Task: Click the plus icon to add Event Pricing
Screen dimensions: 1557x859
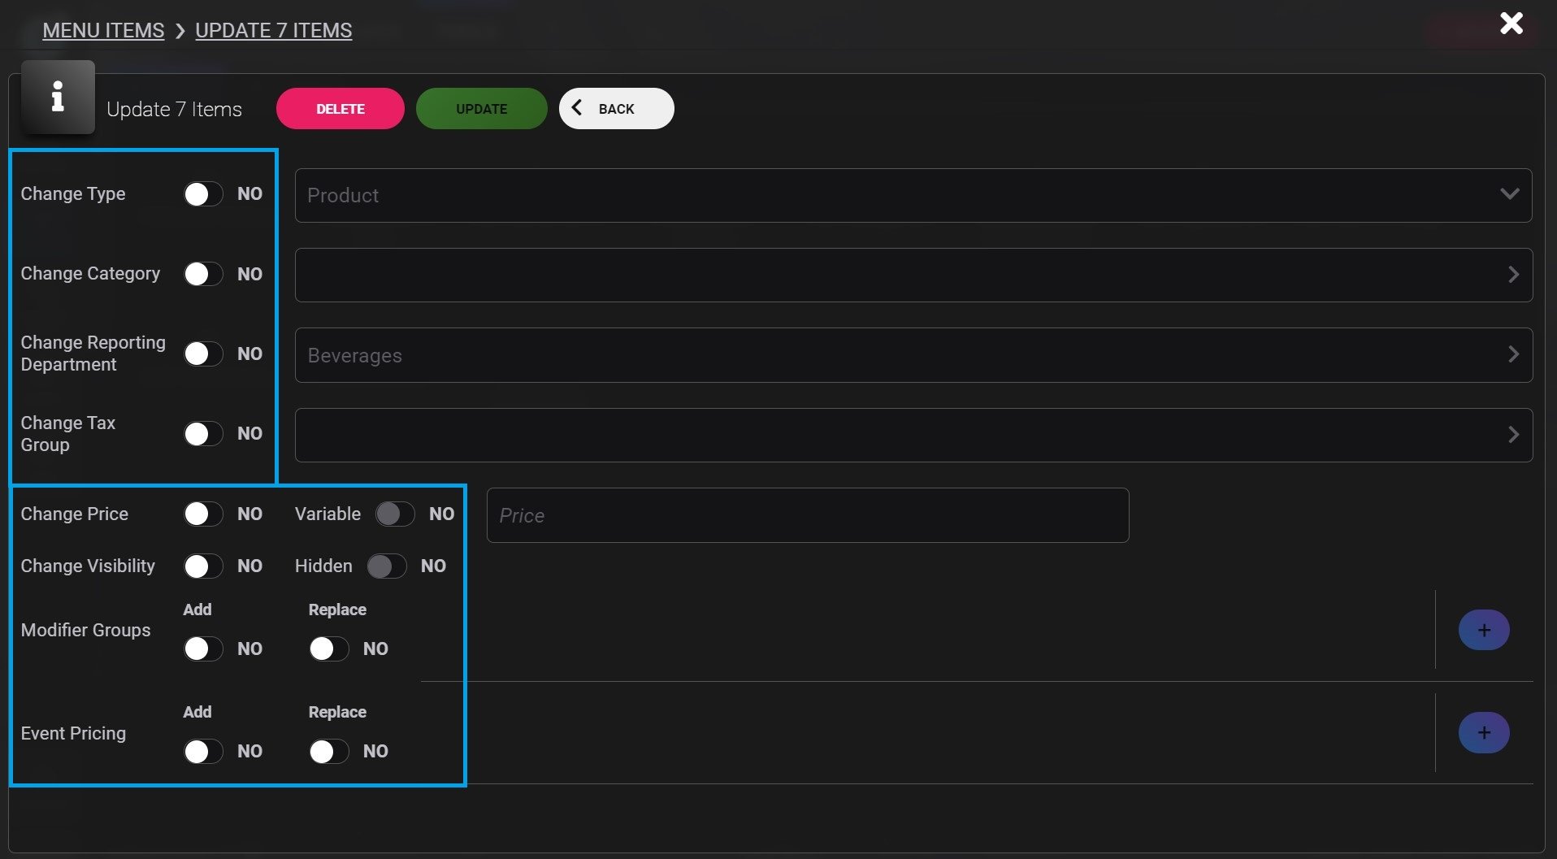Action: click(1484, 732)
